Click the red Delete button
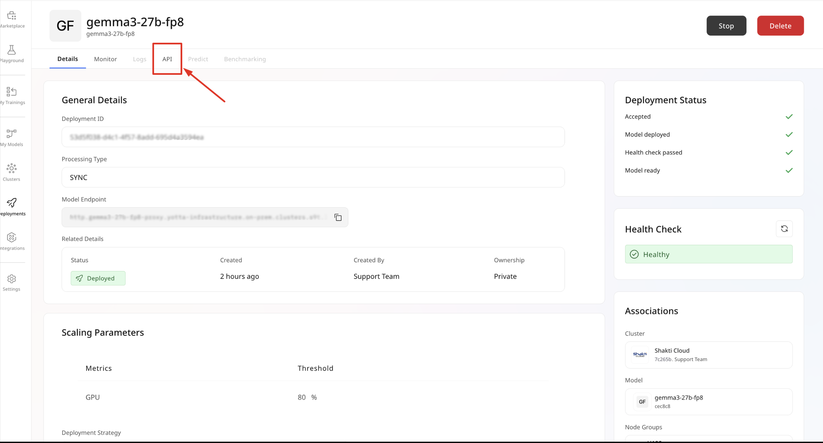Viewport: 823px width, 443px height. click(x=780, y=26)
